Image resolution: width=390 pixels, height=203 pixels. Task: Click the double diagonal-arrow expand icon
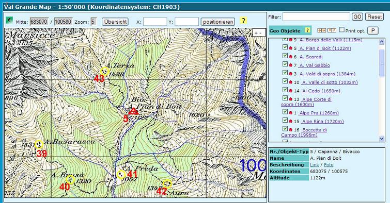(x=332, y=30)
